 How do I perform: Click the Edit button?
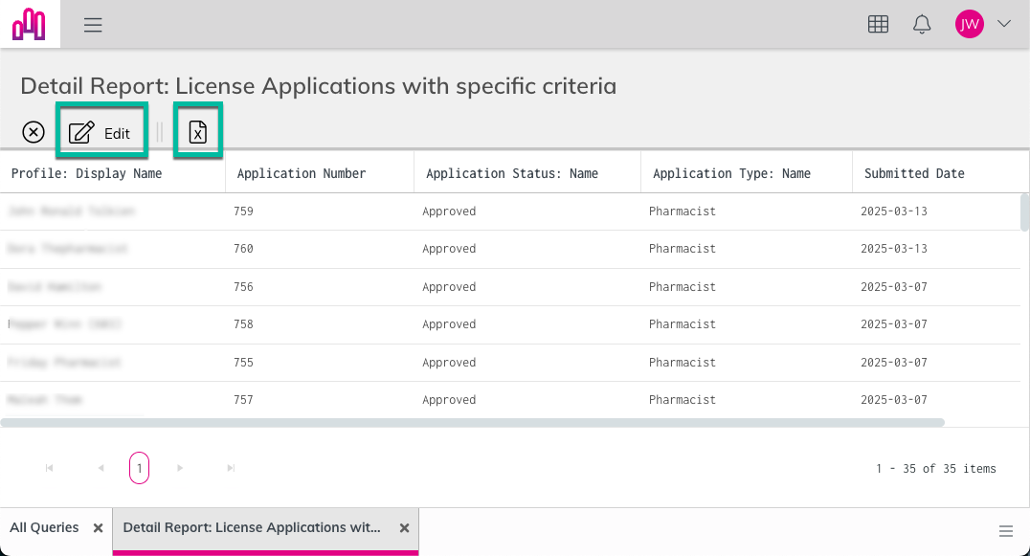(x=101, y=133)
